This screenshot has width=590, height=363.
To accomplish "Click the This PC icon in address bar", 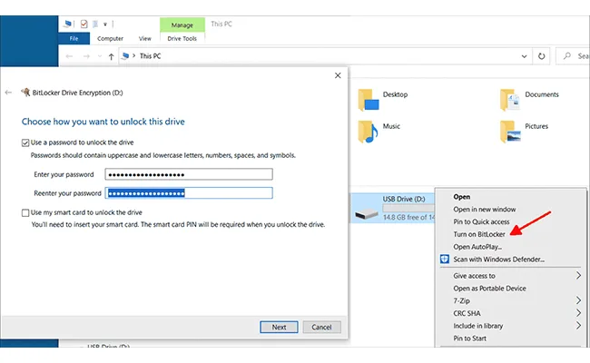I will tap(125, 56).
